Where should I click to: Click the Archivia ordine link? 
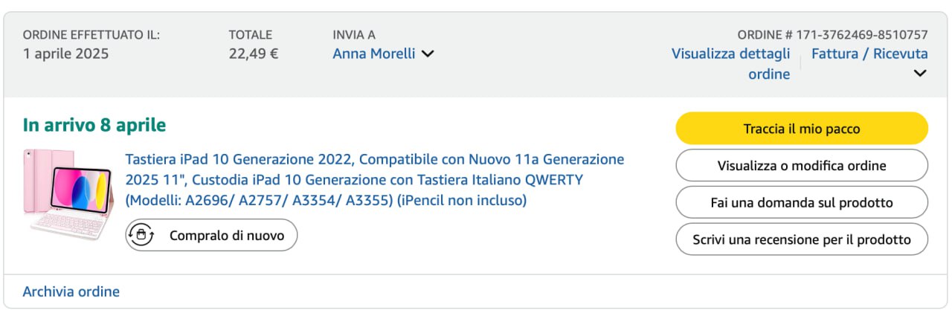pos(71,291)
